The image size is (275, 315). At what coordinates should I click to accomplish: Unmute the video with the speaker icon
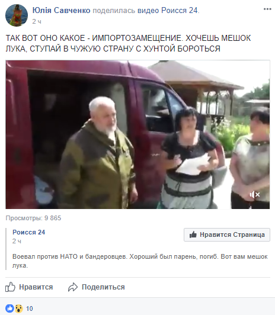point(255,194)
